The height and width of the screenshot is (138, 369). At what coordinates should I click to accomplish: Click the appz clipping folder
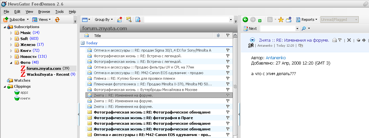25,92
